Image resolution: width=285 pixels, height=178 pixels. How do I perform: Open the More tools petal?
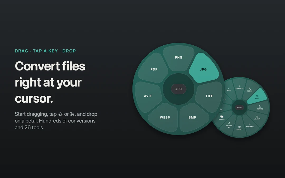[229, 89]
